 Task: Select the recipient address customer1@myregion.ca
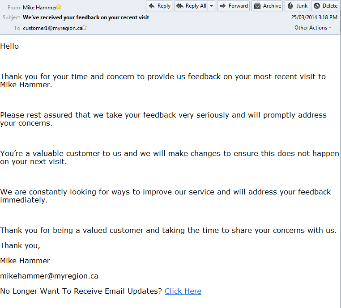[x=52, y=28]
